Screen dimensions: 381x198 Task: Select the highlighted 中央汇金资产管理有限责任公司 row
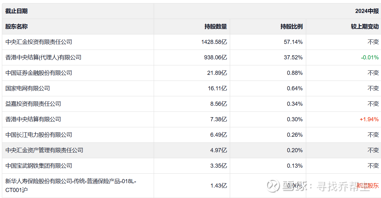(44, 150)
